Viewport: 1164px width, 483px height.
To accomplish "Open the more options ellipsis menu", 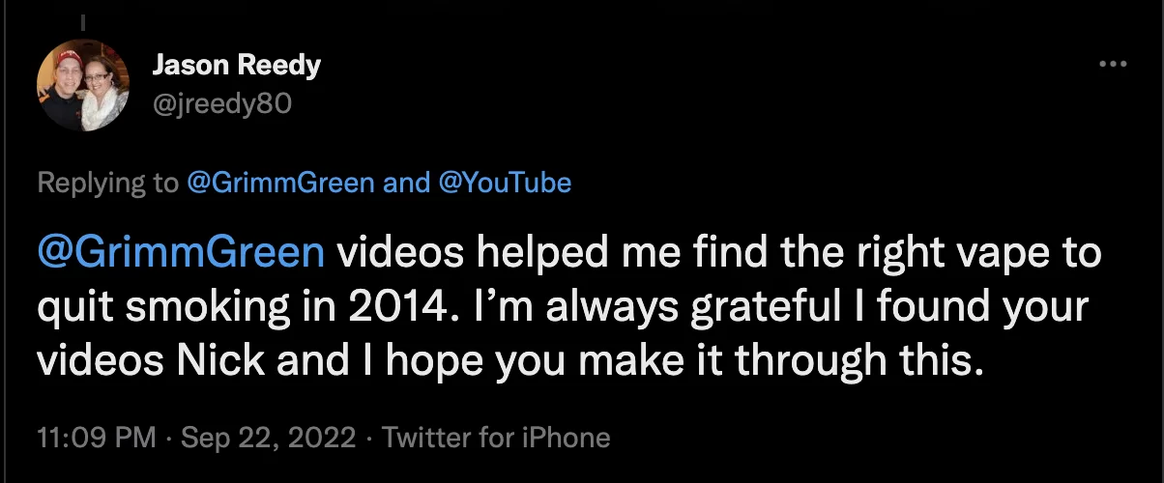I will 1114,64.
